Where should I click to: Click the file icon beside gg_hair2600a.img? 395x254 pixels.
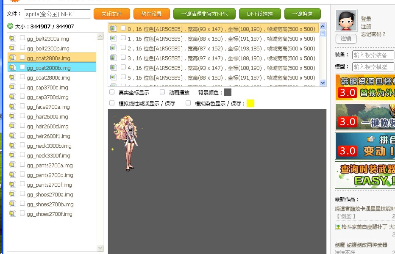(12, 116)
